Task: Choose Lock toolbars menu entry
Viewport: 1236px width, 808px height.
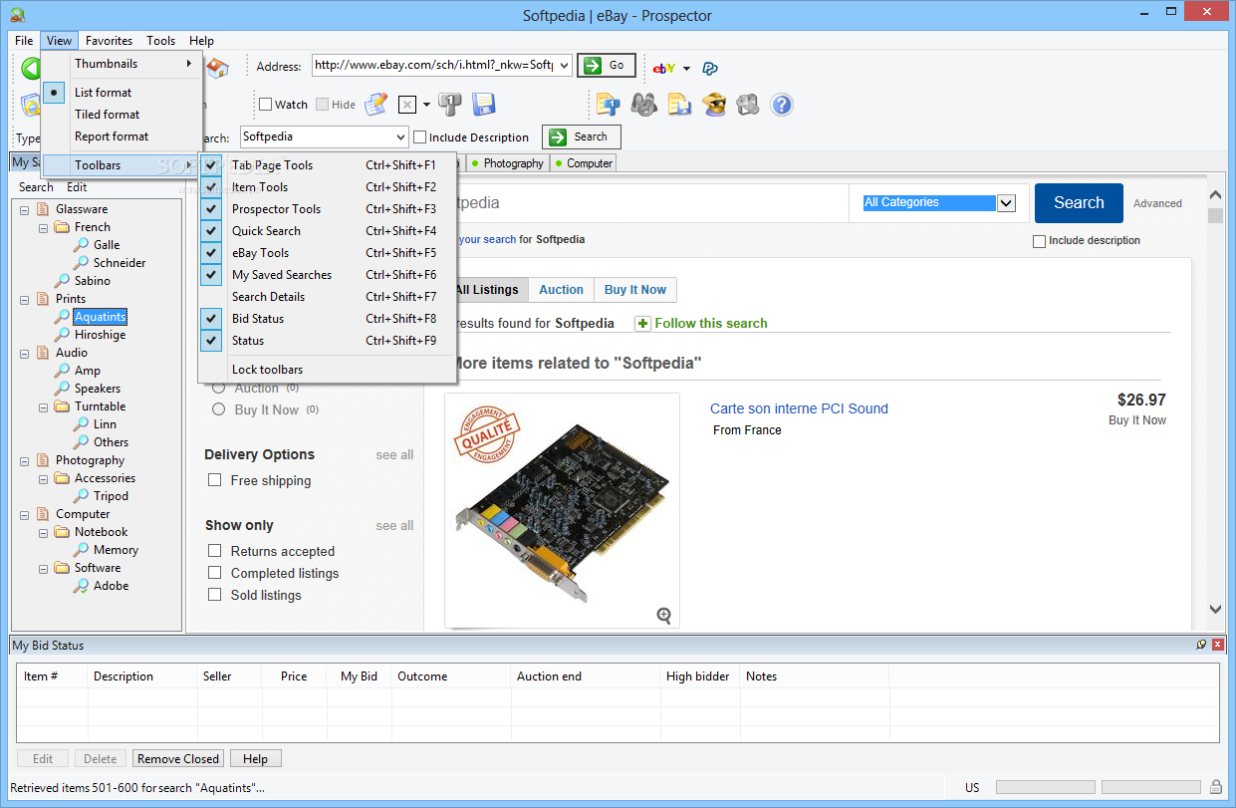Action: (328, 370)
